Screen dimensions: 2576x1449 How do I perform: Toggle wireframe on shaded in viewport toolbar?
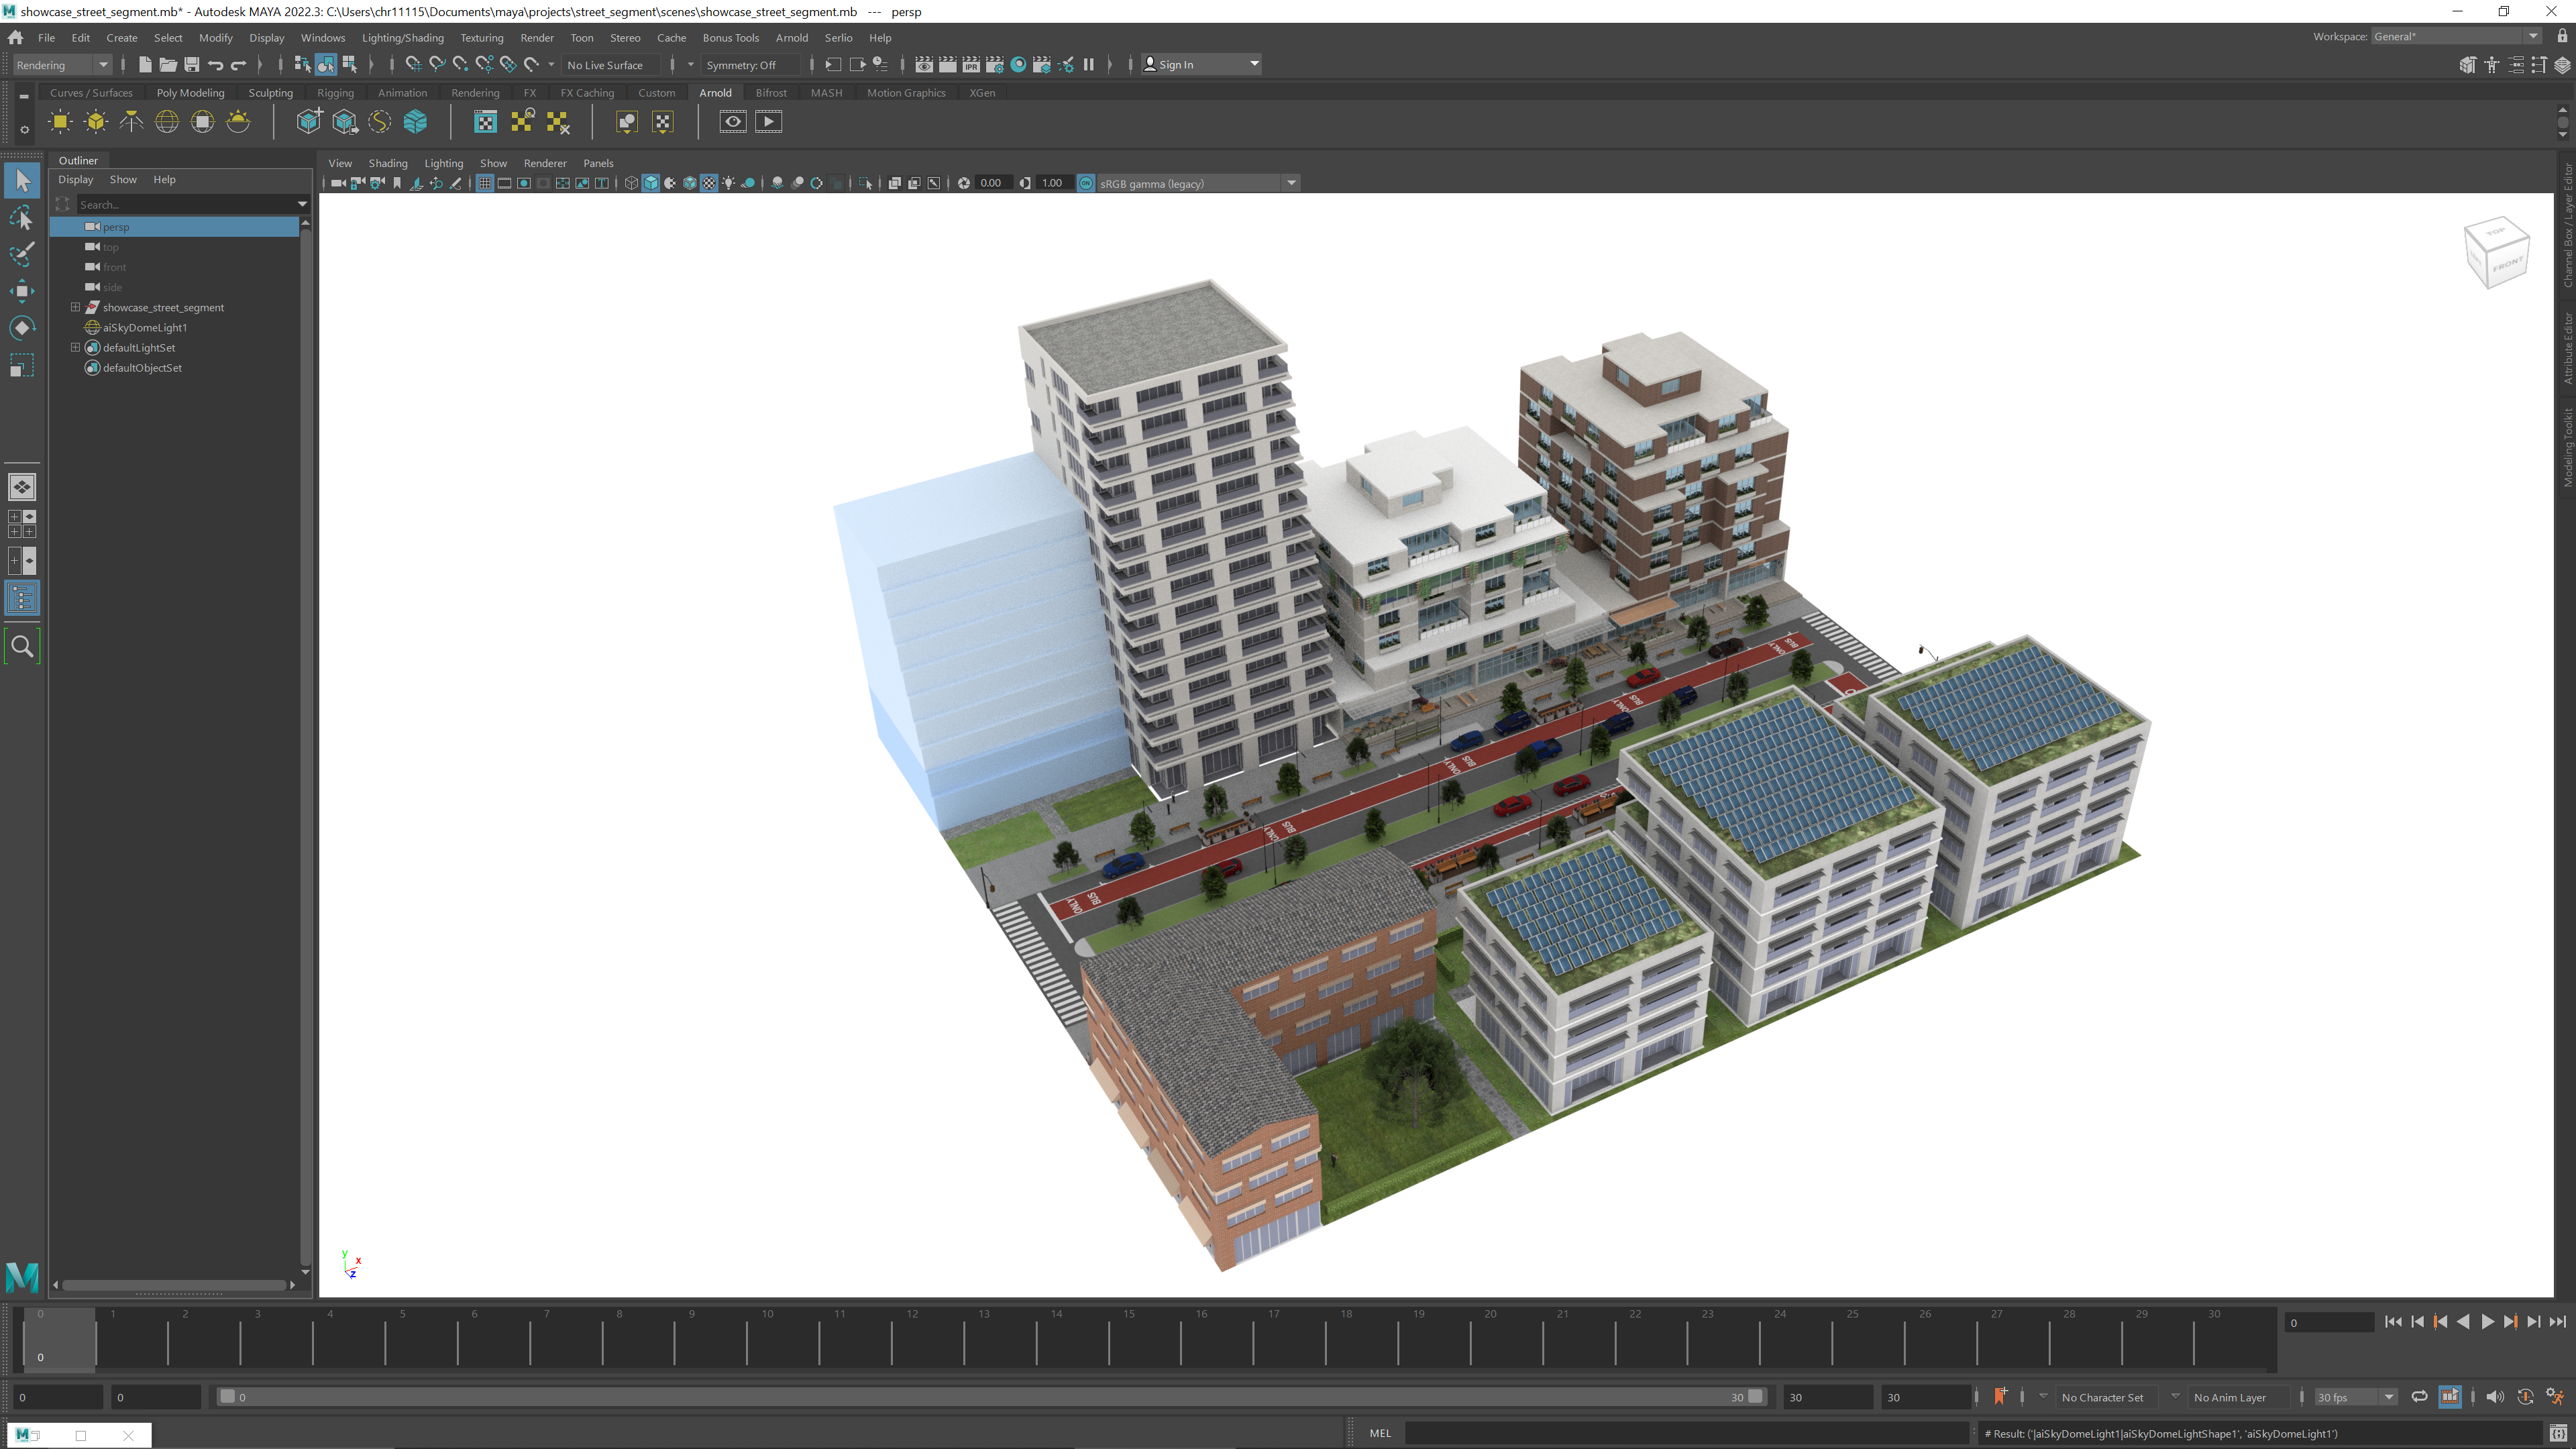(x=690, y=183)
